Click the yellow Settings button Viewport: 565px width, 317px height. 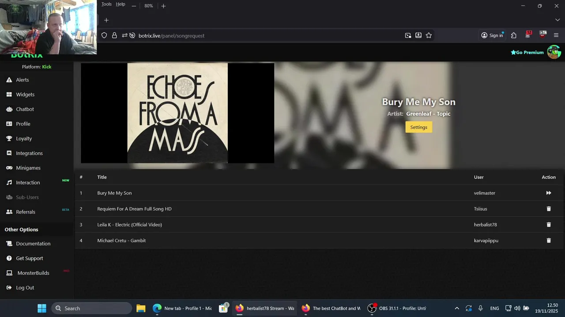[418, 127]
